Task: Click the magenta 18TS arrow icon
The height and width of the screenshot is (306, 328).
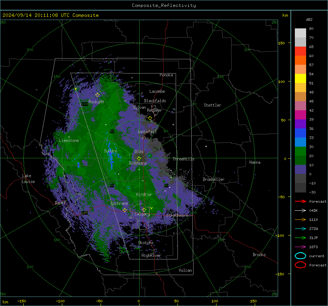Action: (x=300, y=247)
